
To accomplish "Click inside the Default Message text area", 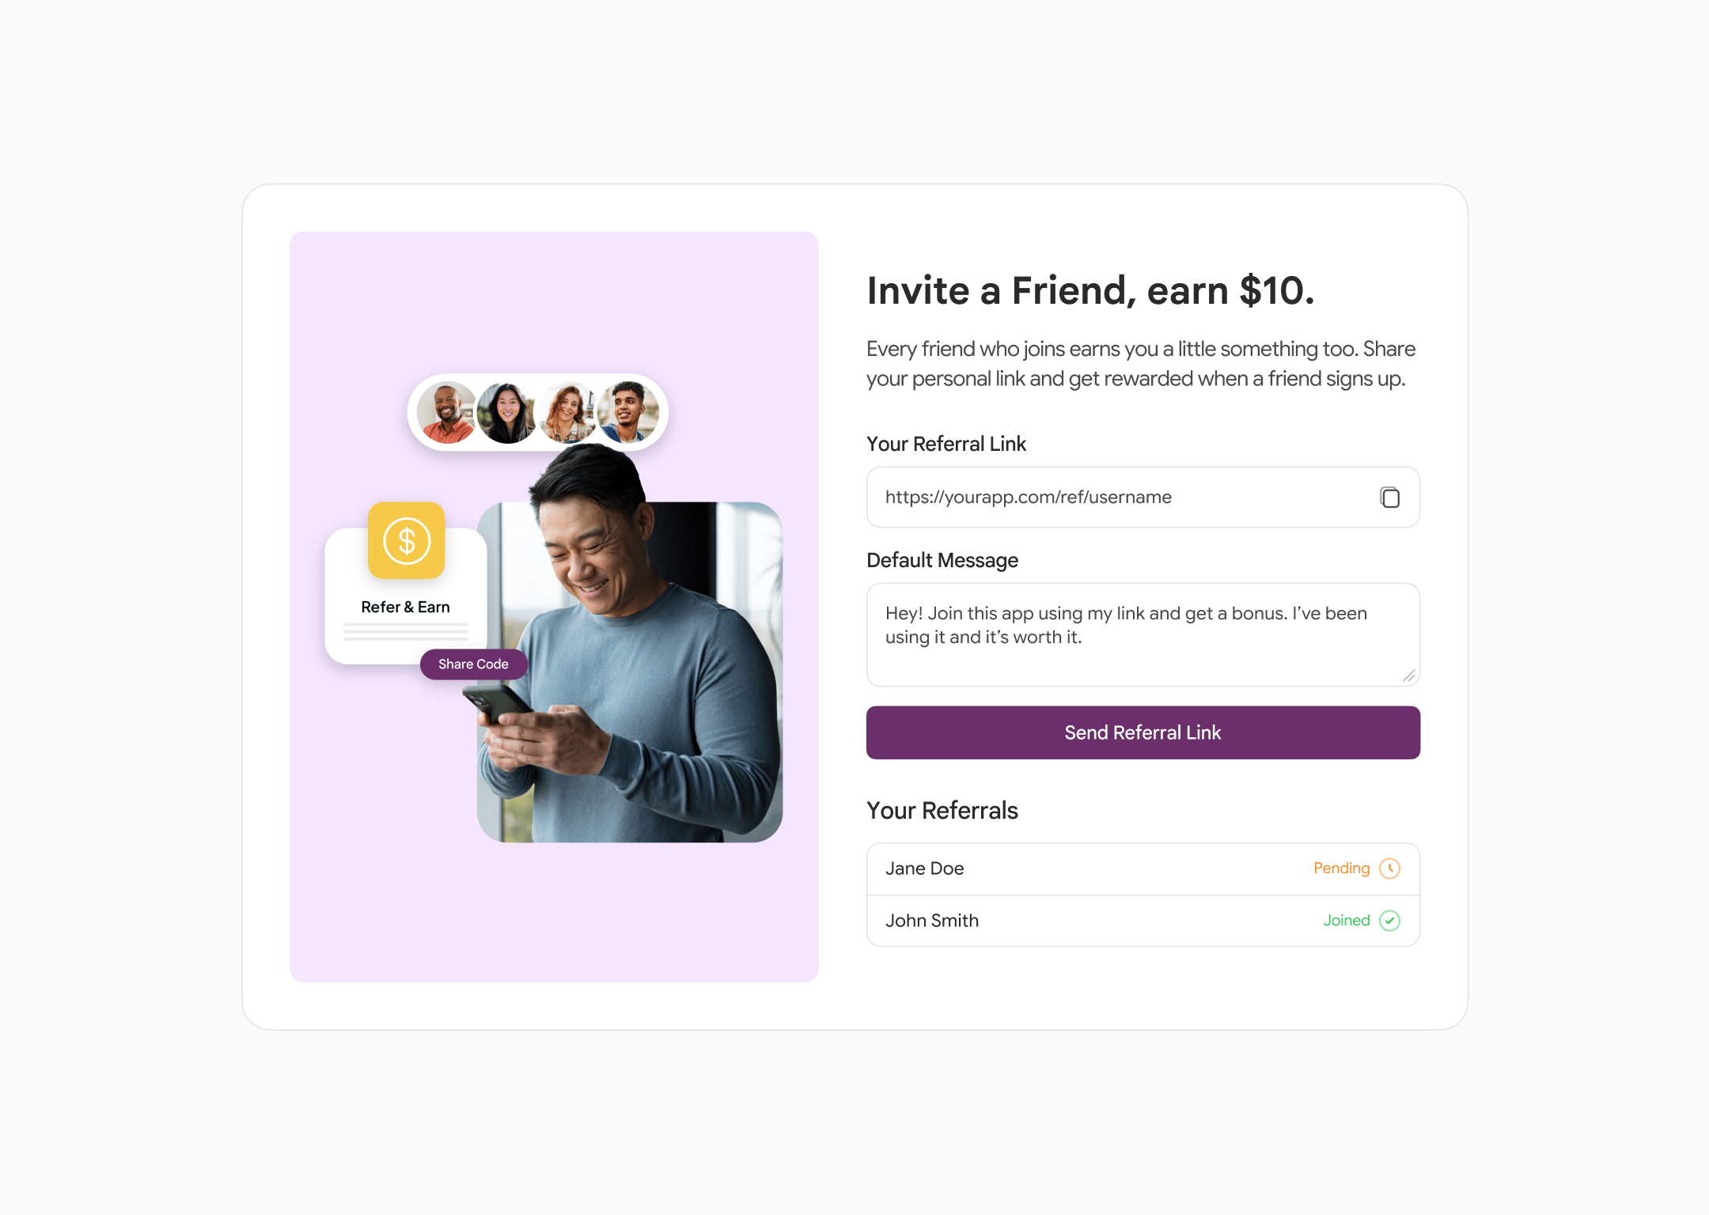I will coord(1143,635).
